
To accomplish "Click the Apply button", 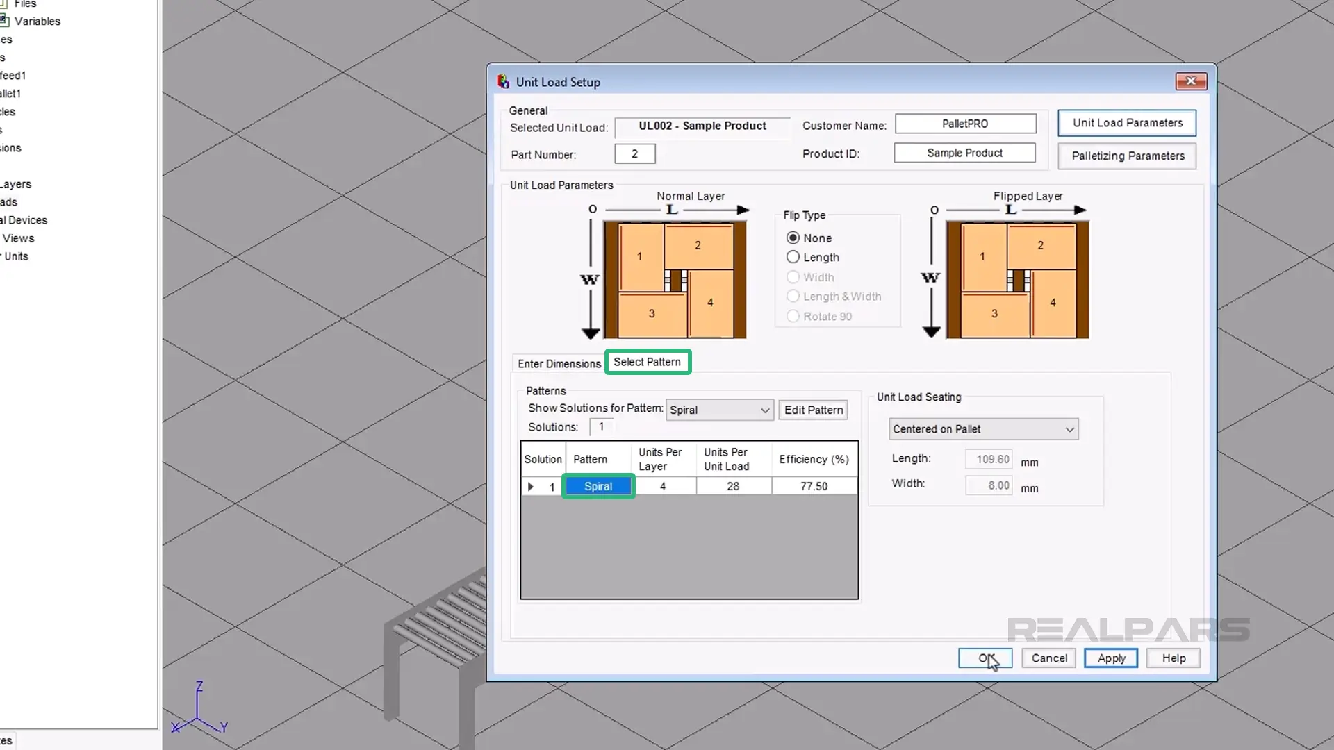I will pos(1112,658).
